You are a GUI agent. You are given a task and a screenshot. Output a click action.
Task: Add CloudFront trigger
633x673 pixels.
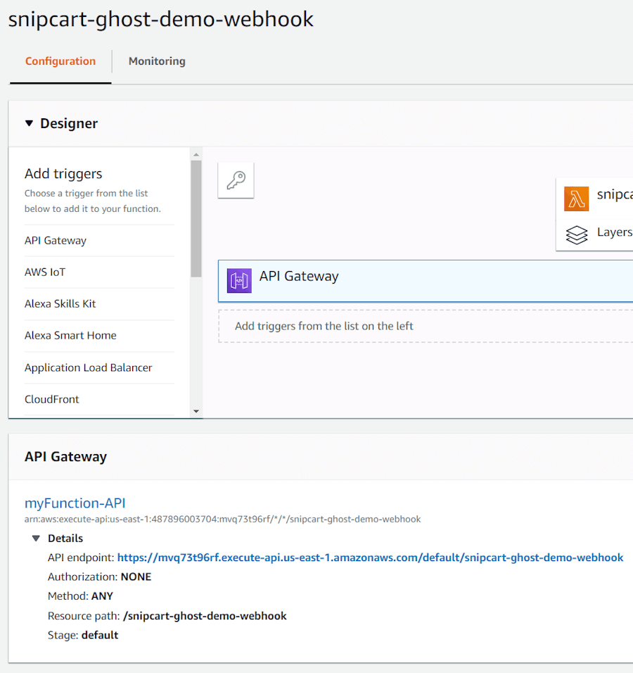[52, 400]
